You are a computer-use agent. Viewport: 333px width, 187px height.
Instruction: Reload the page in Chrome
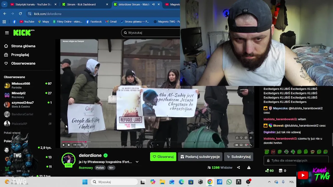pos(21,14)
